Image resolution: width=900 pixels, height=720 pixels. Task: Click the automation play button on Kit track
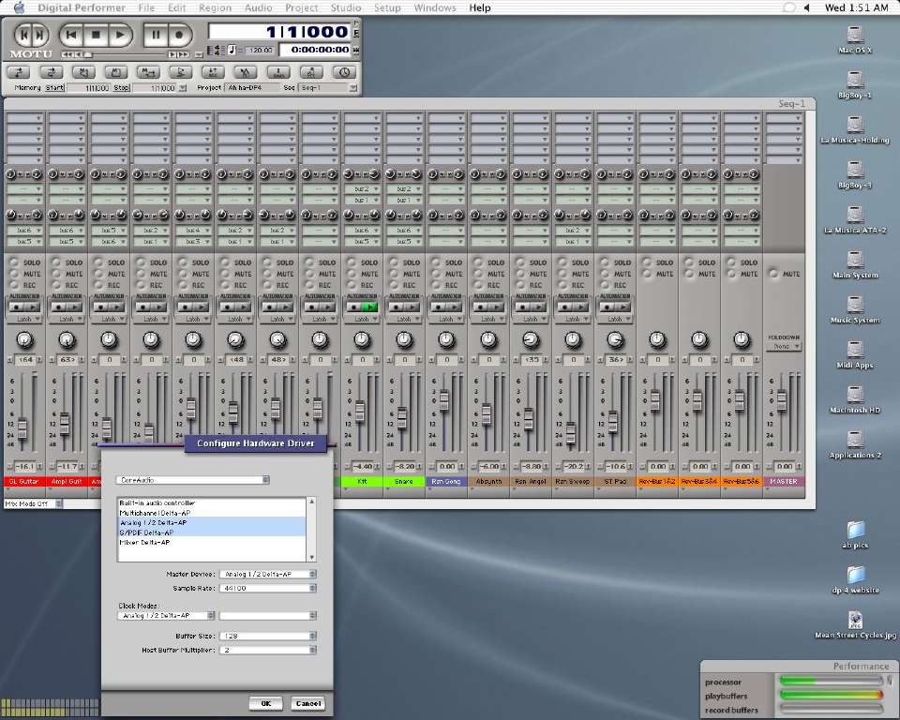coord(369,307)
